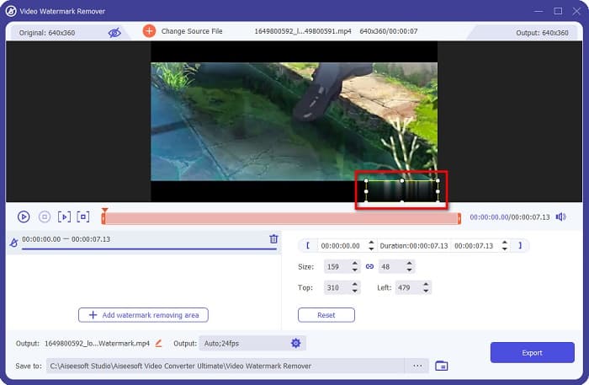This screenshot has height=385, width=589.
Task: Click the Duration:00:00:07.13 text
Action: pos(414,246)
